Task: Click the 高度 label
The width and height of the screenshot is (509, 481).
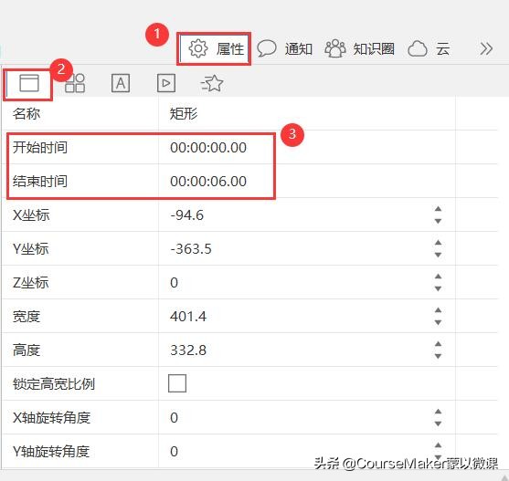Action: tap(27, 350)
